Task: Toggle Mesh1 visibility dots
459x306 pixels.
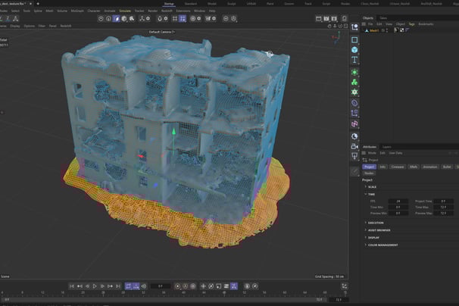Action: (387, 30)
